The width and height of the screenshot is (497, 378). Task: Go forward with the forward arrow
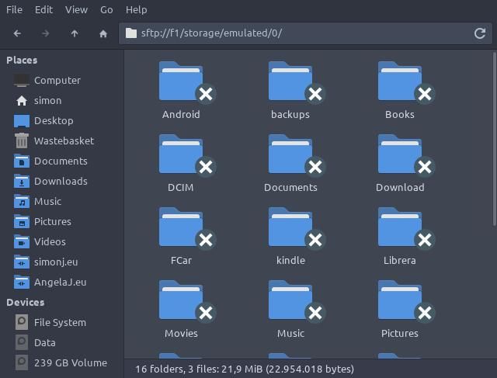pyautogui.click(x=46, y=33)
